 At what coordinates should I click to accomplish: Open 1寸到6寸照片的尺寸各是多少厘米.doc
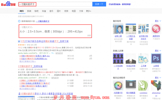[34, 56]
